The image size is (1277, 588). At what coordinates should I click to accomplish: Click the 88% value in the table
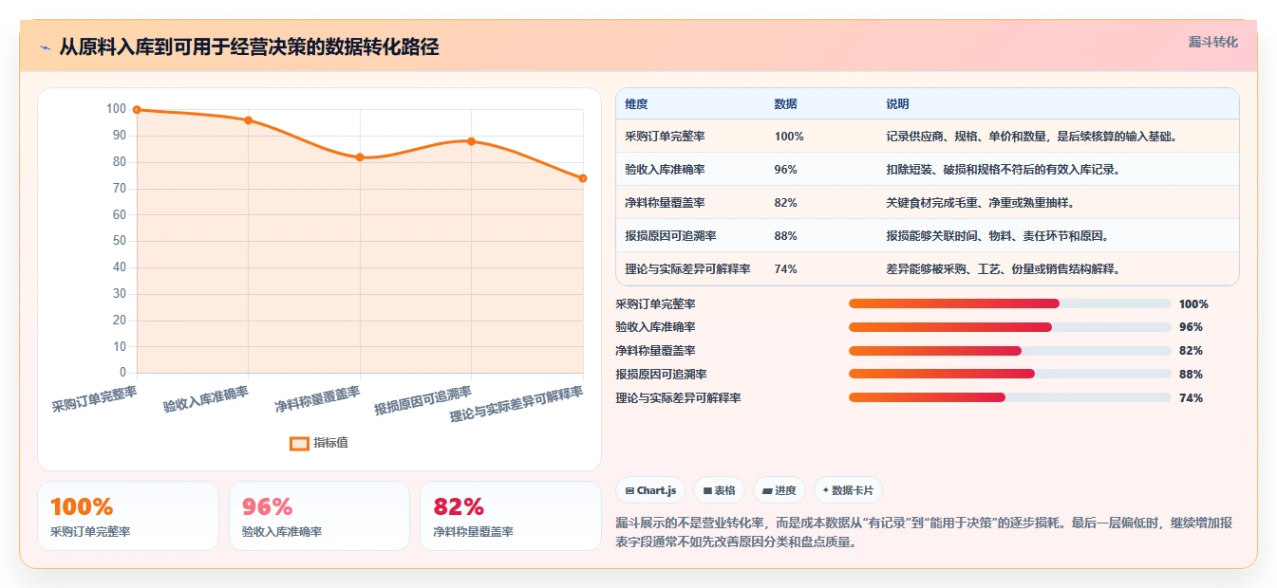click(785, 236)
